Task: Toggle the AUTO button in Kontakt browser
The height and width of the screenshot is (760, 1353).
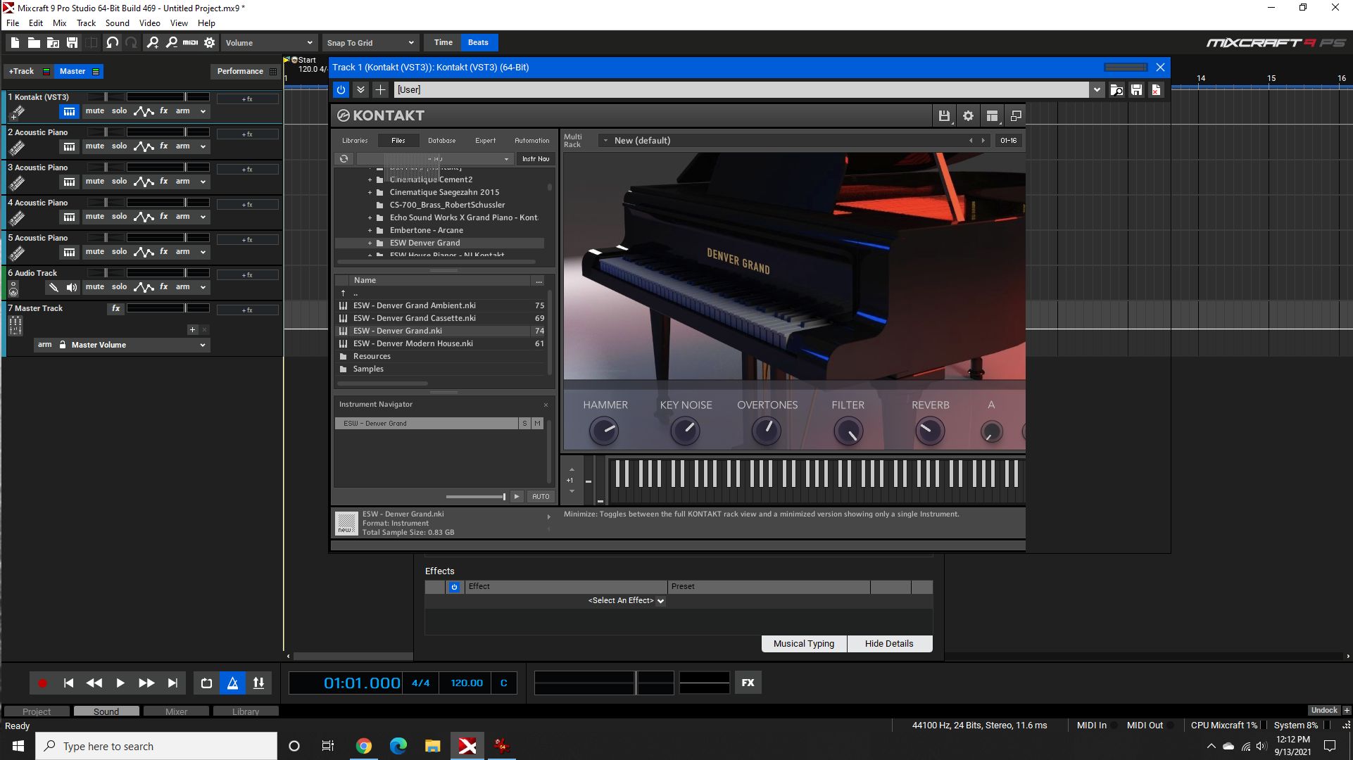Action: tap(541, 497)
